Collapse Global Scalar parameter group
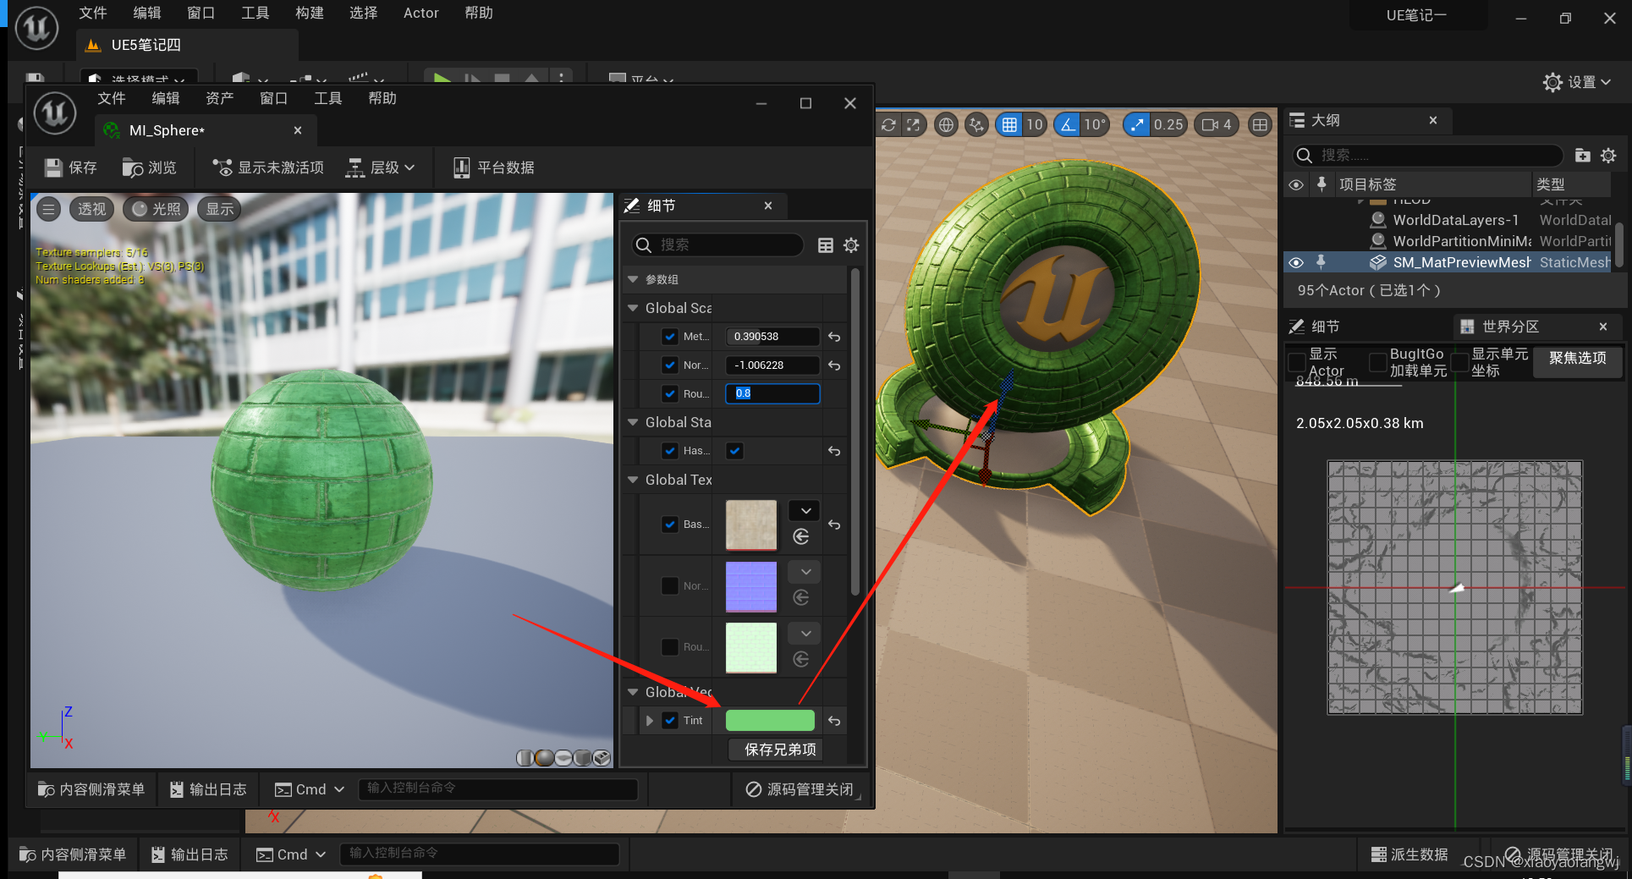 point(633,308)
